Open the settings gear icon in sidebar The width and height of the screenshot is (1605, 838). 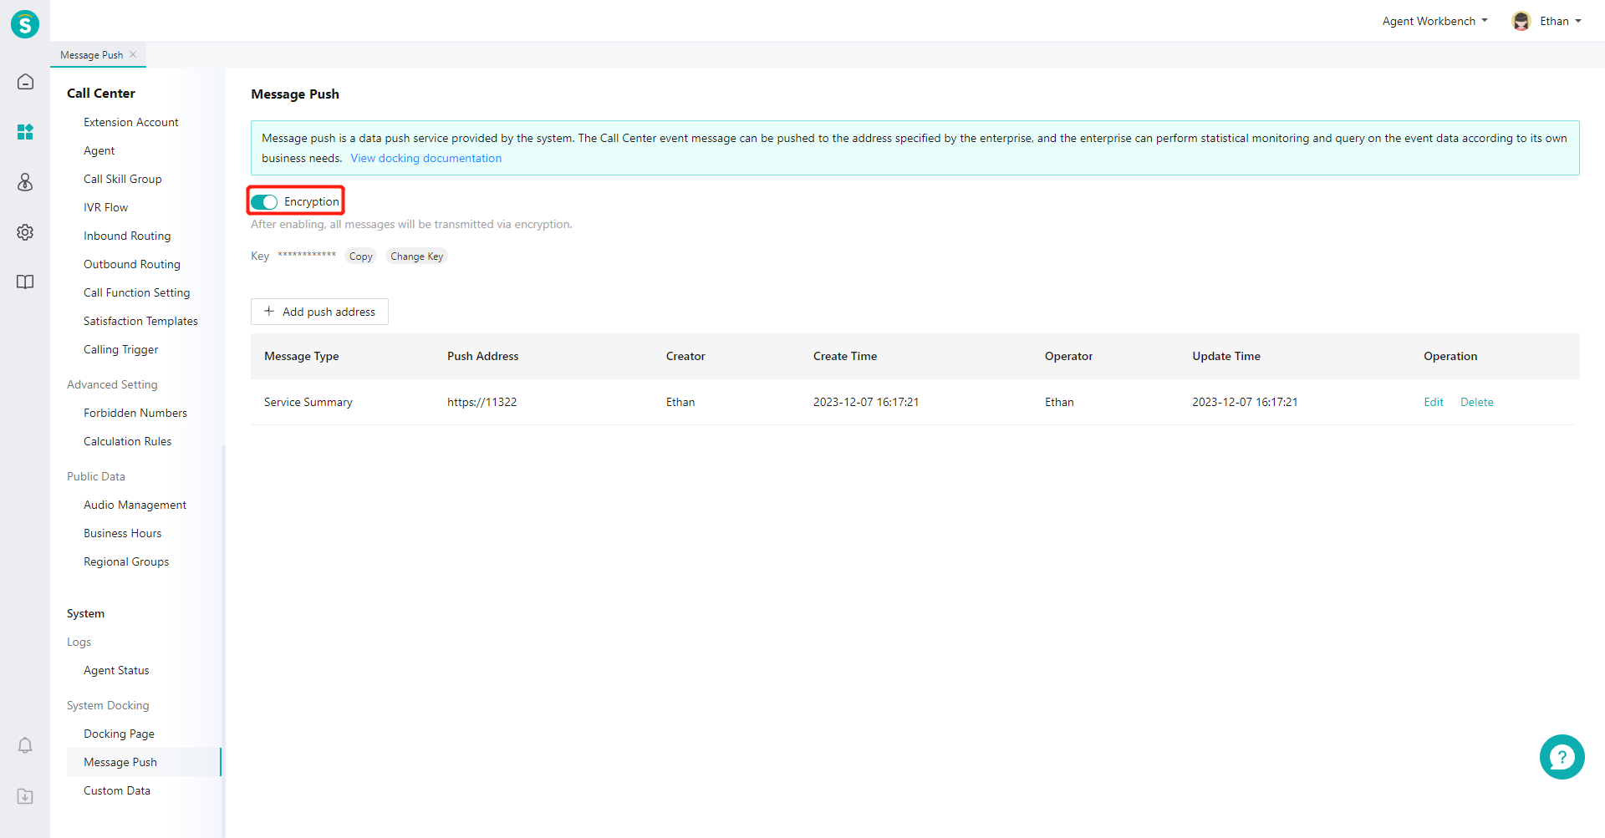pyautogui.click(x=25, y=232)
